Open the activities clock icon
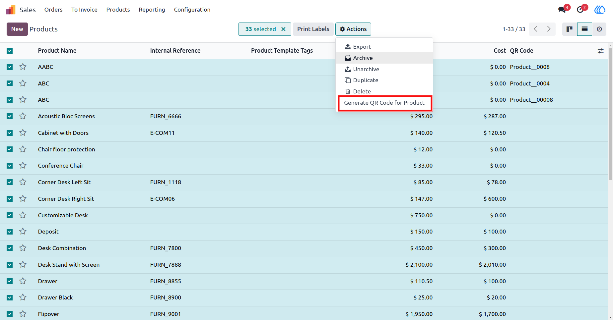The image size is (613, 320). [580, 10]
